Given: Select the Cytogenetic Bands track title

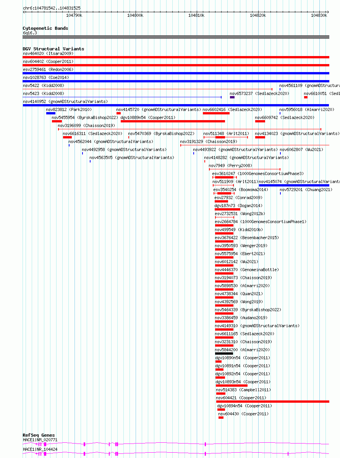Looking at the screenshot, I should (x=45, y=28).
